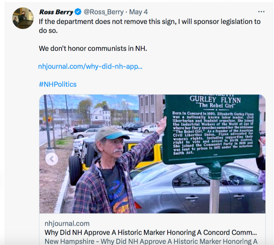Open Ross Berry's profile avatar
Viewport: 274px width, 245px height.
(x=23, y=18)
